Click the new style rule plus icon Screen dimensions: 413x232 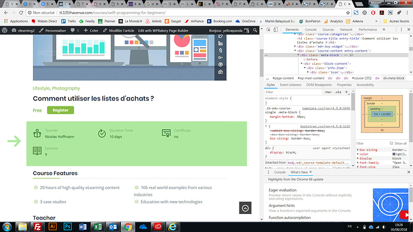click(x=347, y=92)
